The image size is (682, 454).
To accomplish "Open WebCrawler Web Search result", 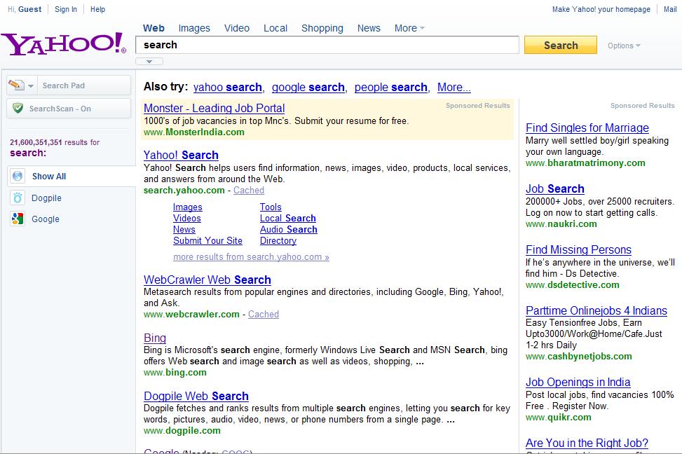I will click(207, 280).
